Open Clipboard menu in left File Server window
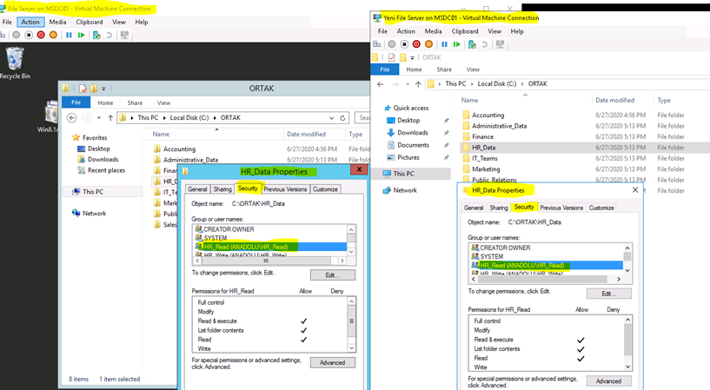The width and height of the screenshot is (710, 390). 90,22
